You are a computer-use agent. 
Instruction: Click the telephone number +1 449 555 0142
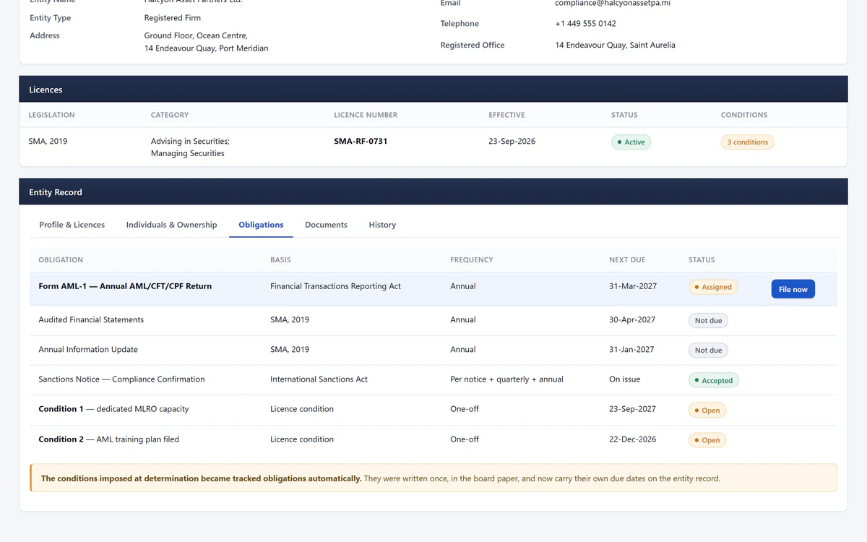click(x=585, y=24)
